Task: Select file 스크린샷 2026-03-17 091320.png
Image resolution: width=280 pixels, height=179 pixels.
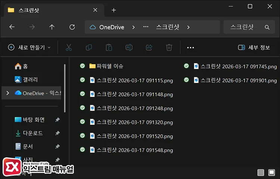Action: pos(131,122)
